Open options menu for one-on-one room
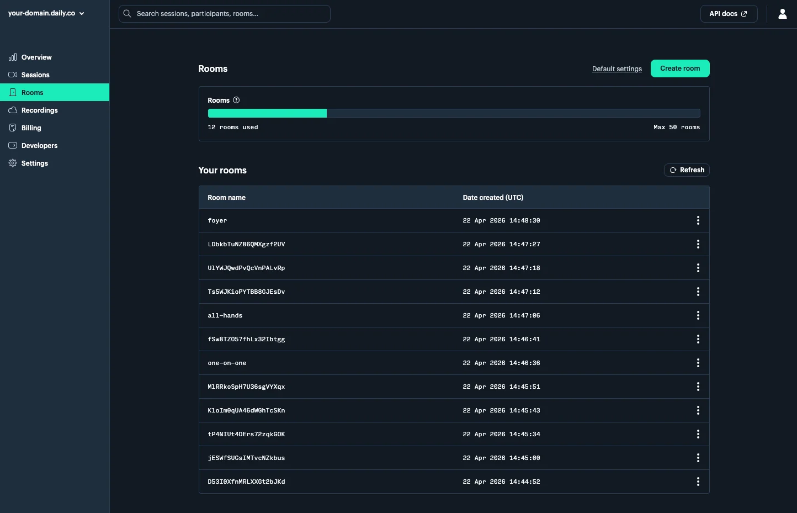This screenshot has height=513, width=797. point(698,363)
